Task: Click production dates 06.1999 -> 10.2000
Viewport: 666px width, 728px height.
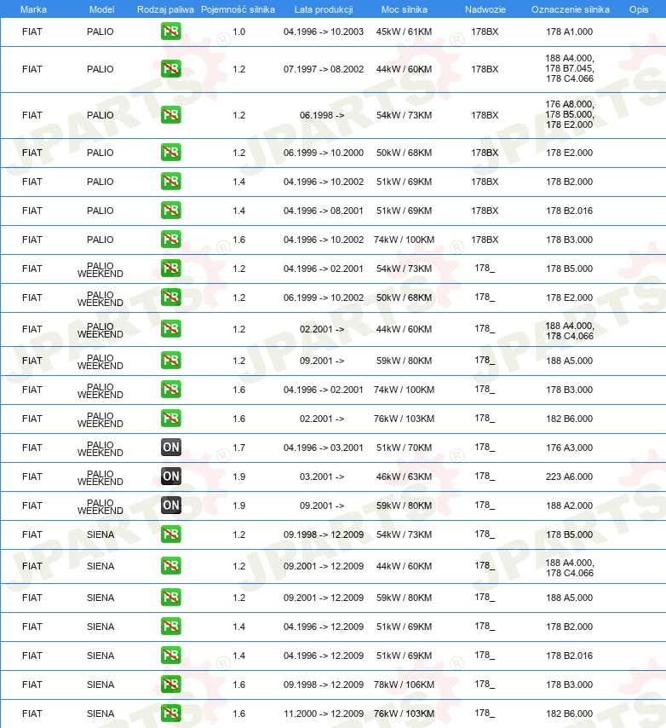Action: (x=324, y=153)
